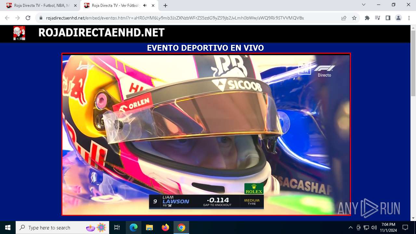
Task: Open the clock showing 7:04 PM
Action: pyautogui.click(x=388, y=227)
